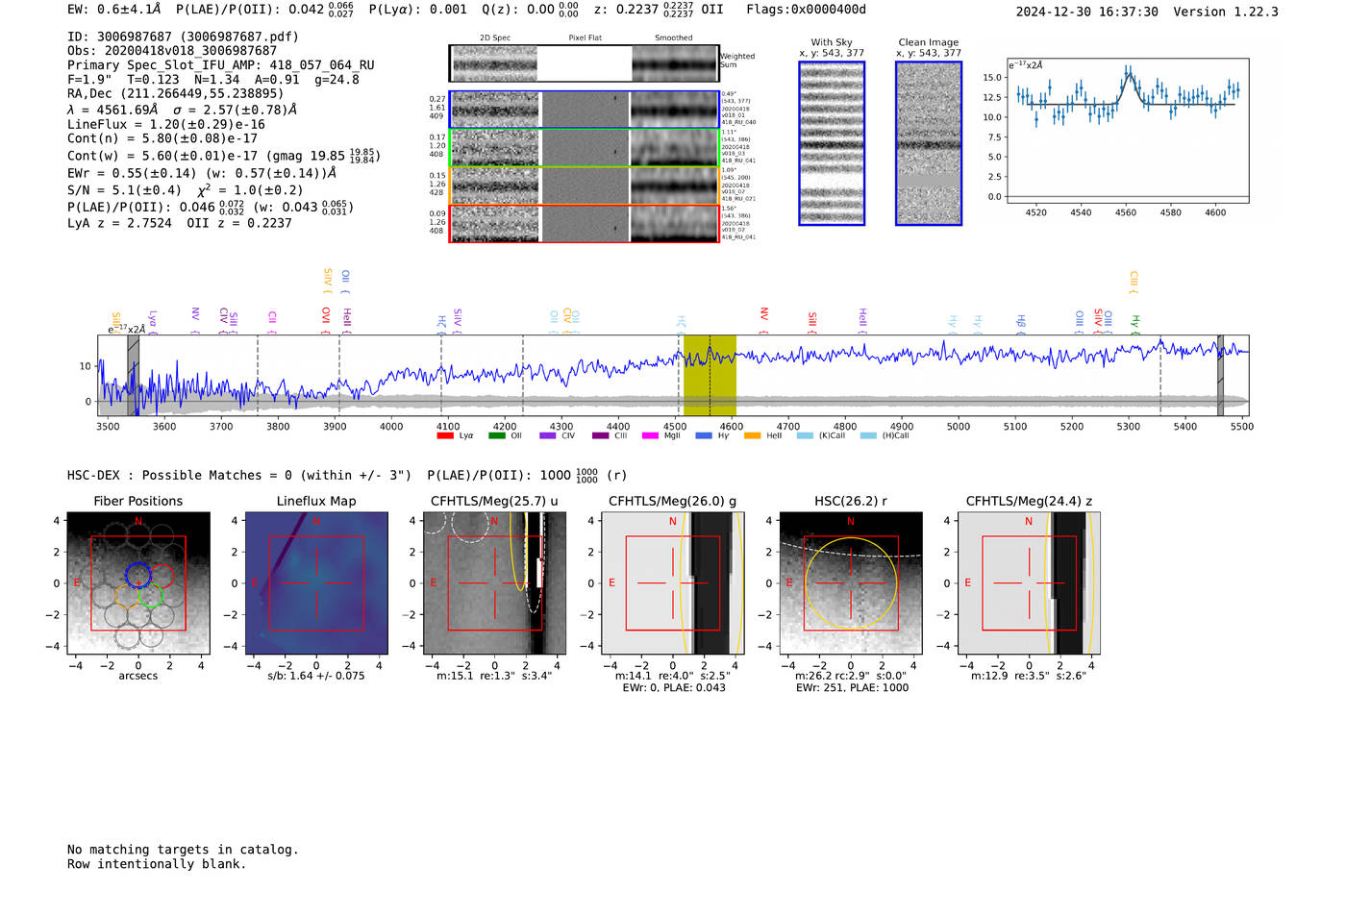Image resolution: width=1346 pixels, height=916 pixels.
Task: Open the Fiber Positions thumbnail
Action: pyautogui.click(x=138, y=582)
